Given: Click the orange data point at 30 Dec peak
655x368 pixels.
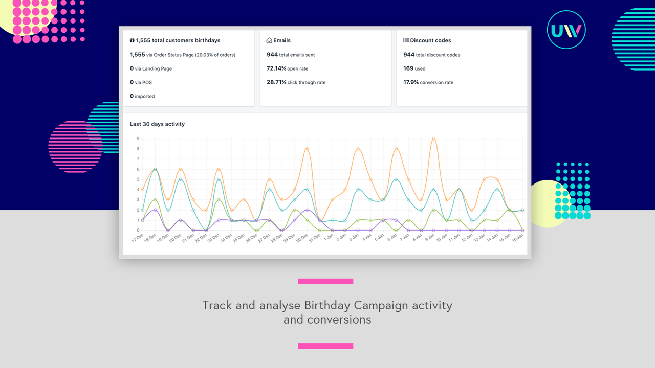Looking at the screenshot, I should tap(307, 148).
